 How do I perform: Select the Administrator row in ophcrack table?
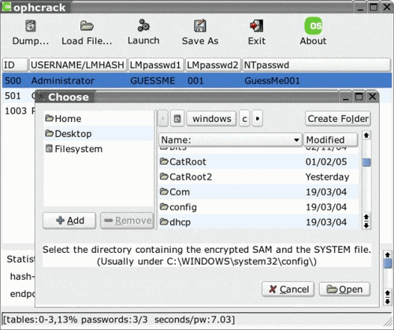(x=197, y=80)
